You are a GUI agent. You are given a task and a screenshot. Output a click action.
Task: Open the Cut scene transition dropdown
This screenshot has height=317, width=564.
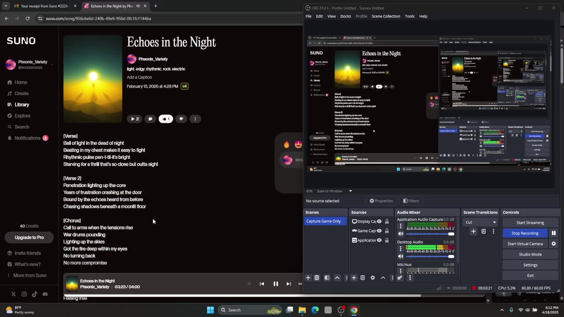[480, 222]
